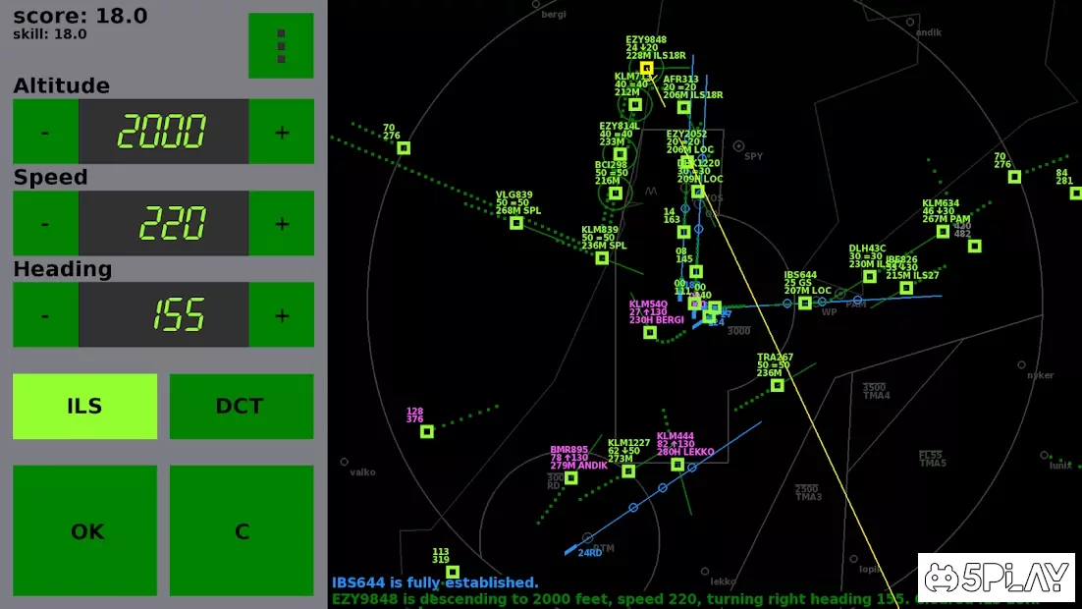
Task: Cancel the command with C button
Action: click(242, 530)
